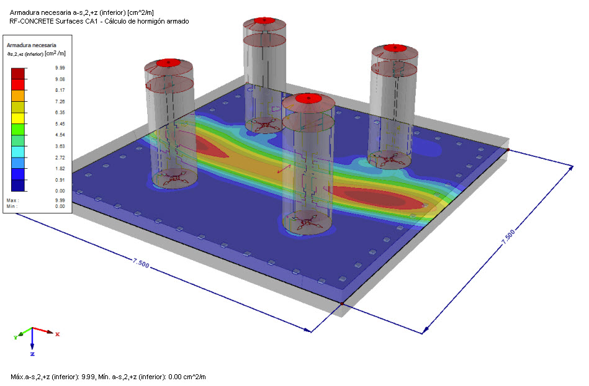
Task: Click the darkest blue legend swatch above 0.00
Action: (x=17, y=186)
